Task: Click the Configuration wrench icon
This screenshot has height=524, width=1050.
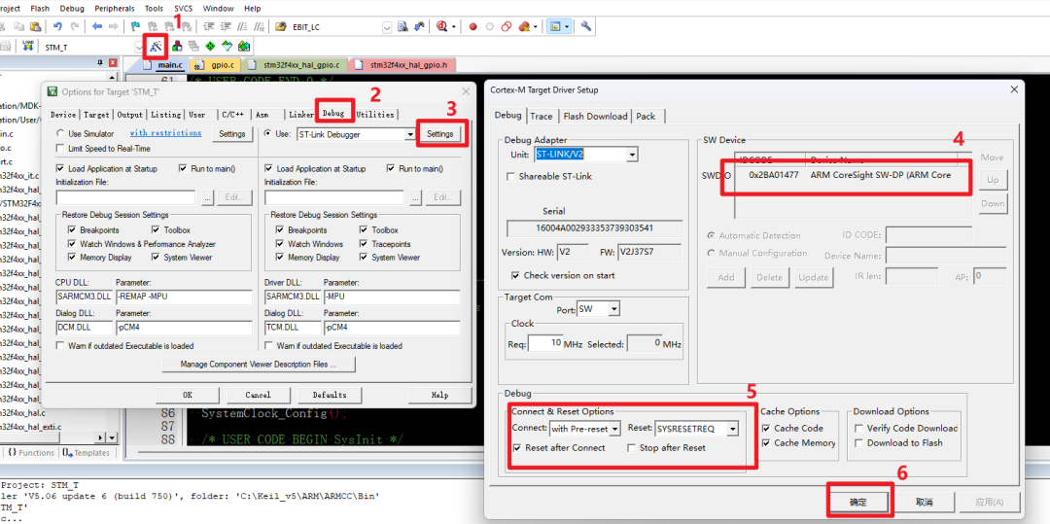Action: 586,26
